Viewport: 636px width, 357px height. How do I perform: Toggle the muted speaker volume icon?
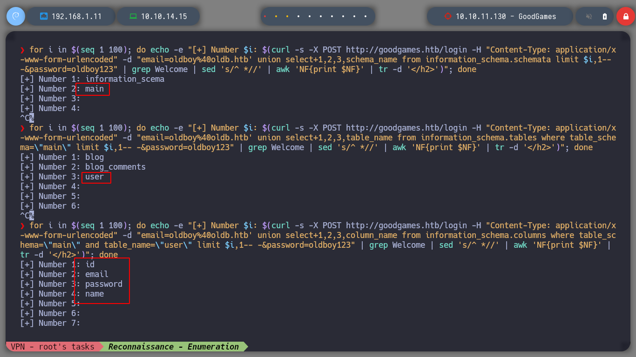point(589,16)
